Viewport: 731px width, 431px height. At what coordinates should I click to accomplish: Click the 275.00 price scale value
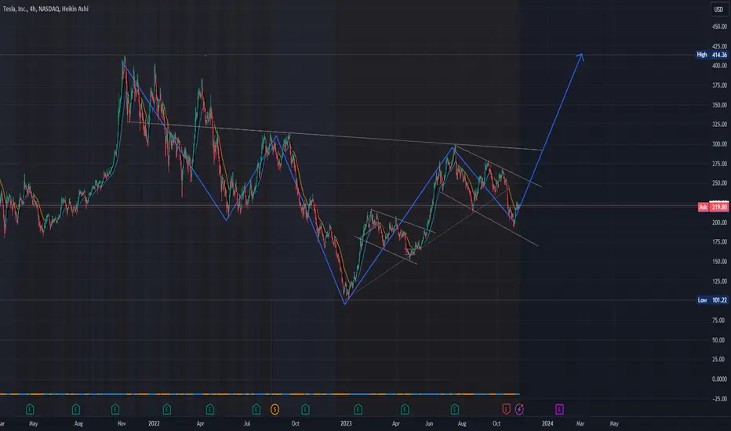pyautogui.click(x=719, y=164)
